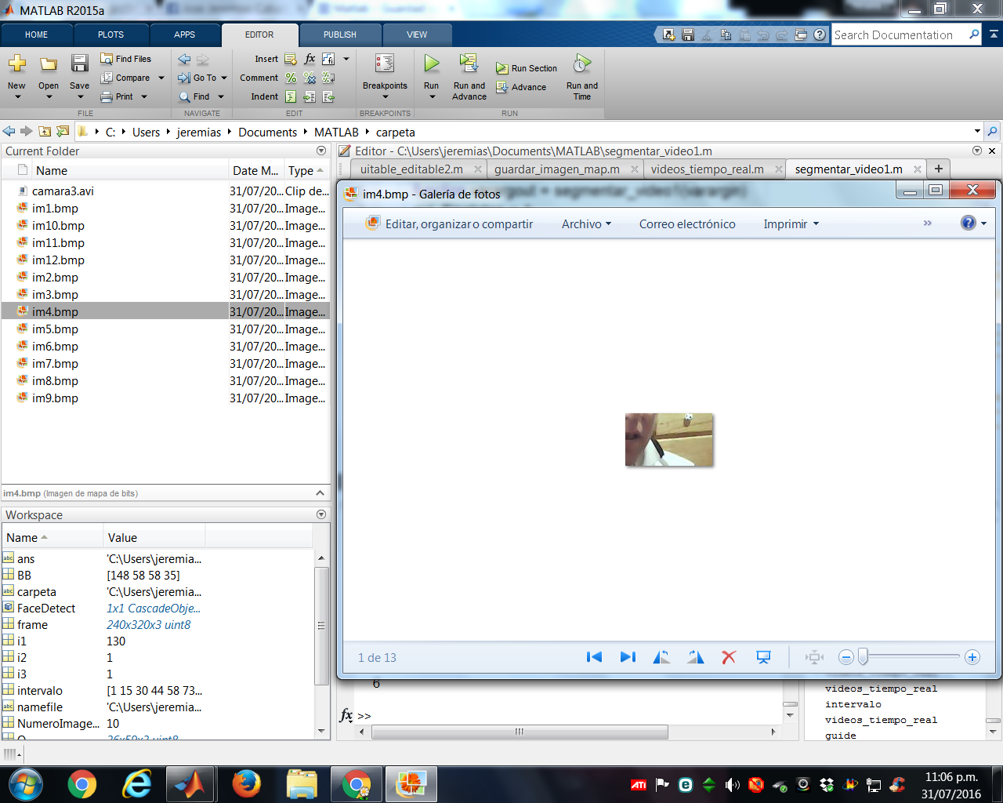Open Firefox from the taskbar
Viewport: 1003px width, 803px height.
coord(246,783)
